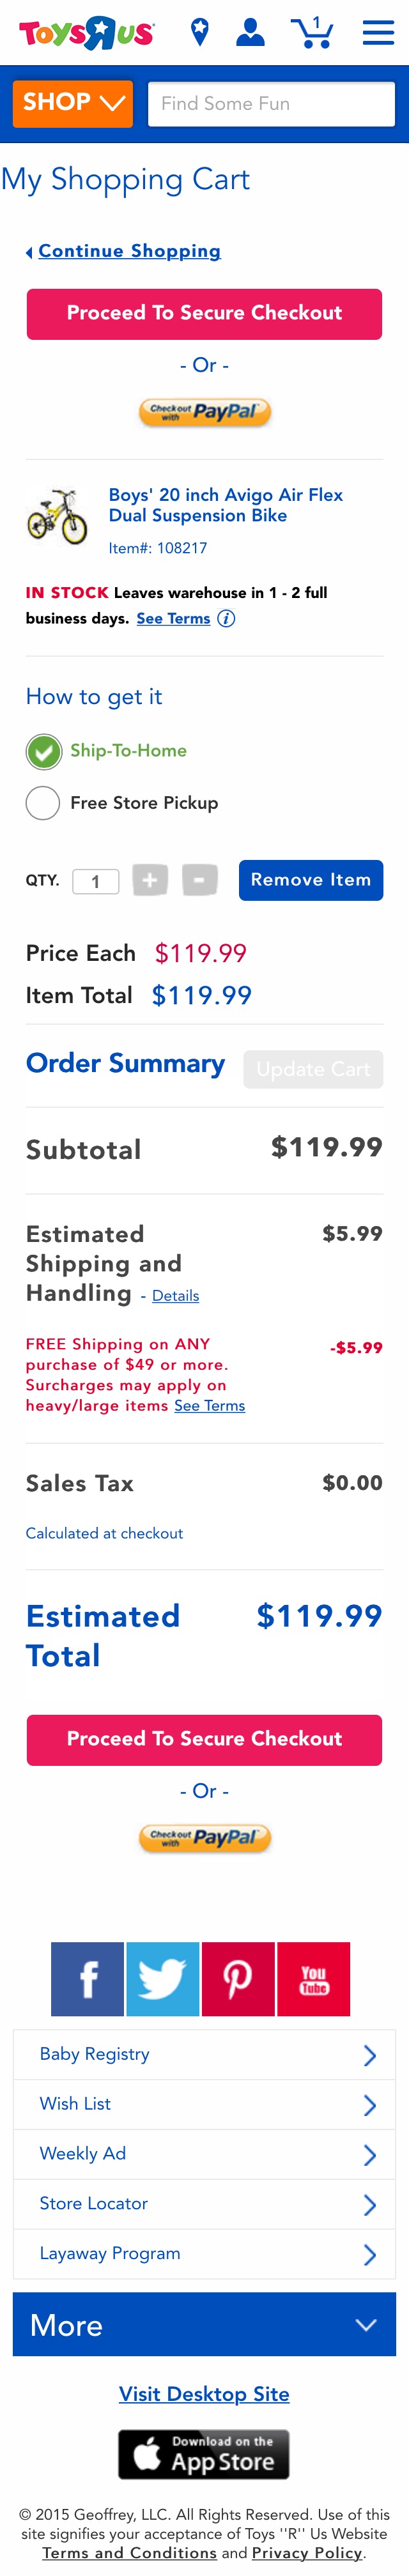Viewport: 409px width, 2576px height.
Task: Expand the SHOP dropdown menu
Action: (x=73, y=103)
